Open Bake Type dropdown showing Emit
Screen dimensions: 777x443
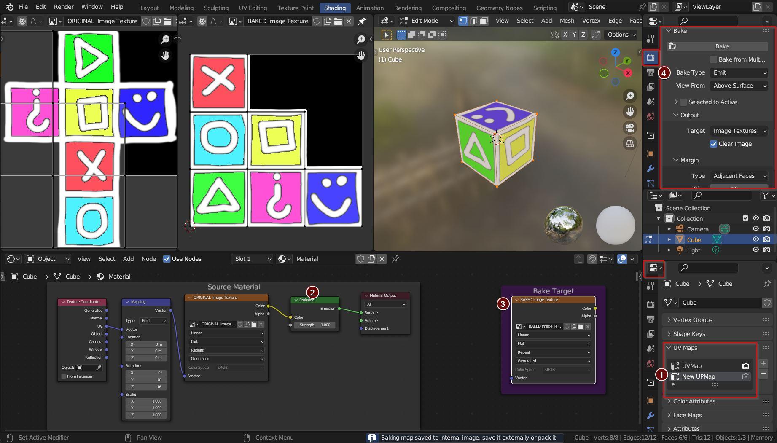coord(739,72)
